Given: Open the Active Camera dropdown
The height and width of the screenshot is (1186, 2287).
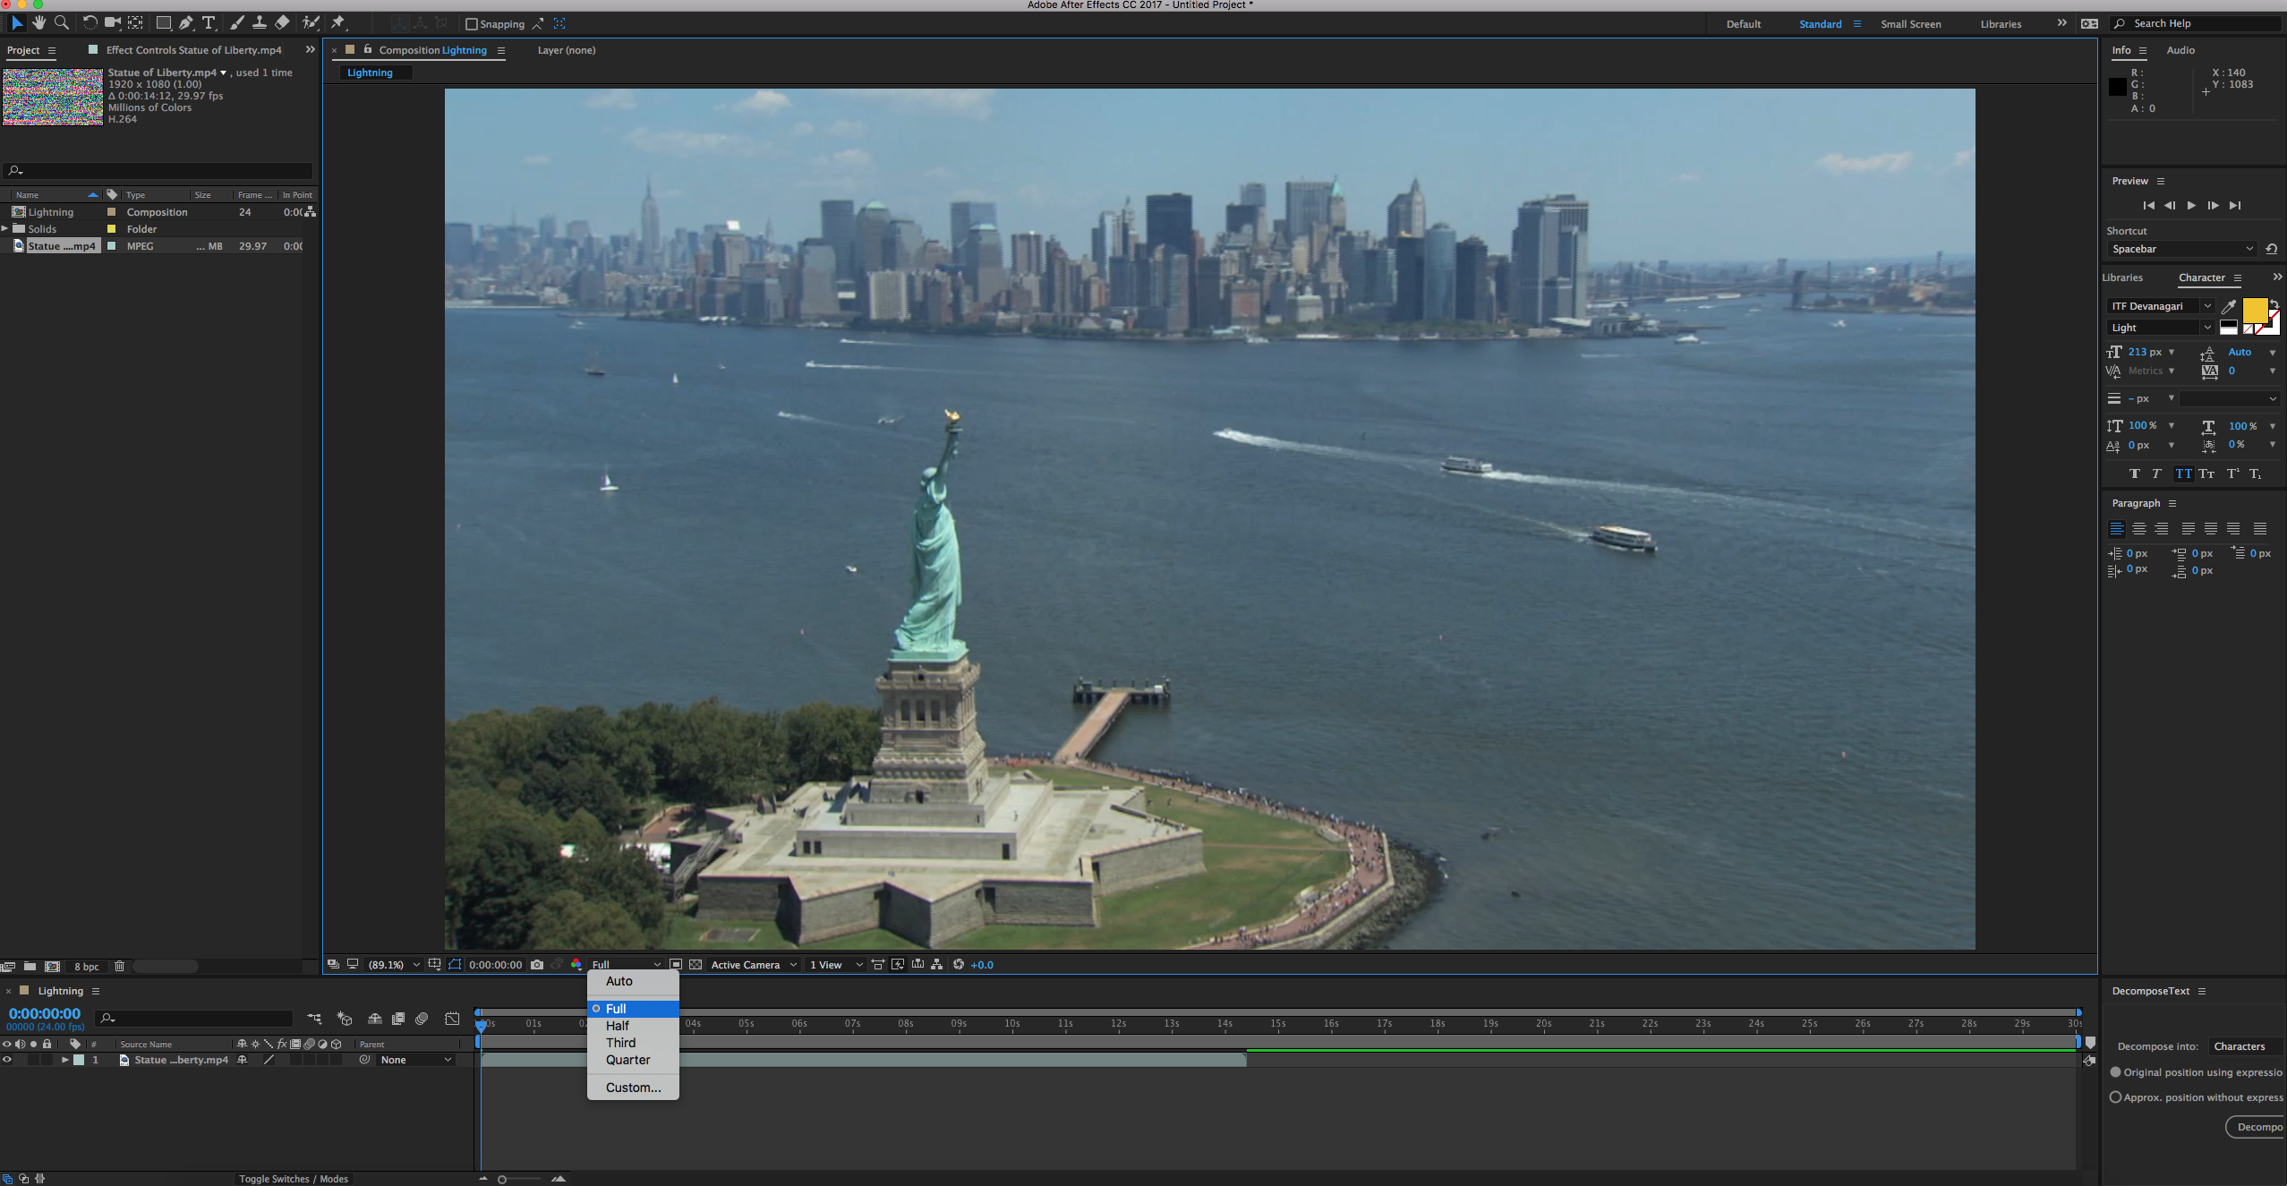Looking at the screenshot, I should pyautogui.click(x=754, y=965).
